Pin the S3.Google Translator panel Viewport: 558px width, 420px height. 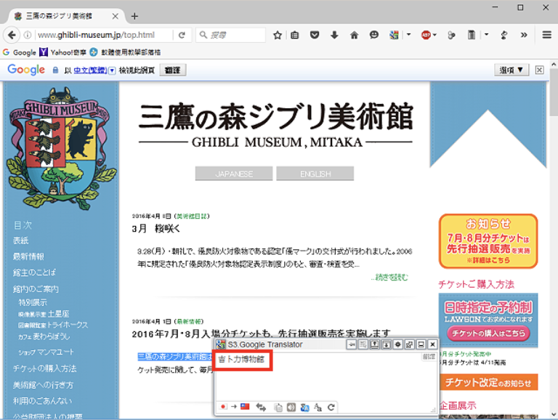coord(352,344)
